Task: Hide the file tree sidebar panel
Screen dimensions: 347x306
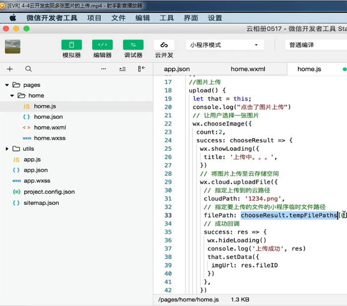Action: click(x=141, y=68)
